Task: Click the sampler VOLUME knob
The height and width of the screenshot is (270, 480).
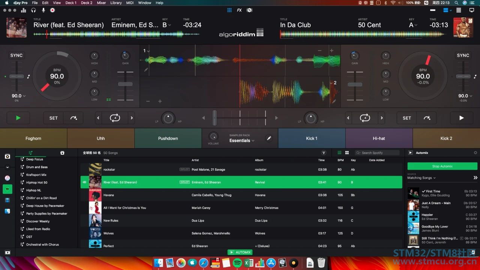Action: [x=213, y=136]
